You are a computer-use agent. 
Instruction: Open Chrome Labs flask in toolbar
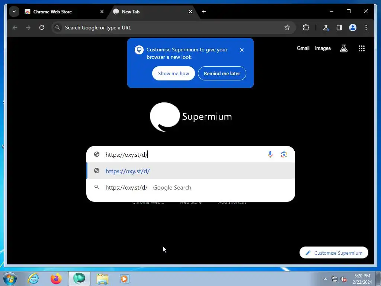click(326, 28)
